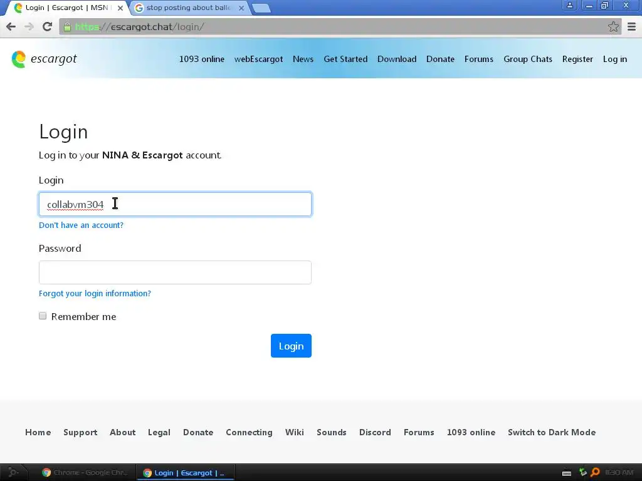Focus the Password input field
Image resolution: width=642 pixels, height=481 pixels.
tap(176, 272)
